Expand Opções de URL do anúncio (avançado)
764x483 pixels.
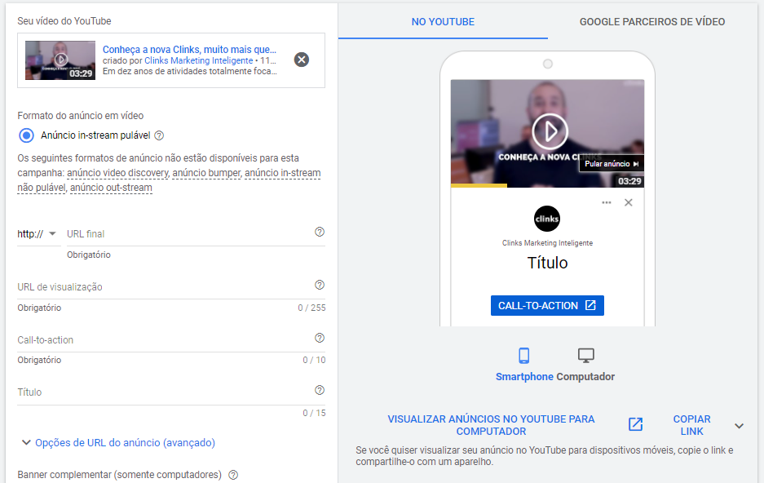pyautogui.click(x=118, y=442)
